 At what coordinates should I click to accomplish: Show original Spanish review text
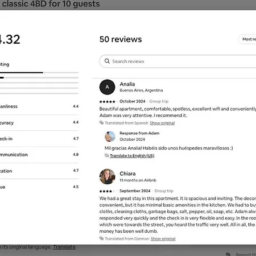162,123
